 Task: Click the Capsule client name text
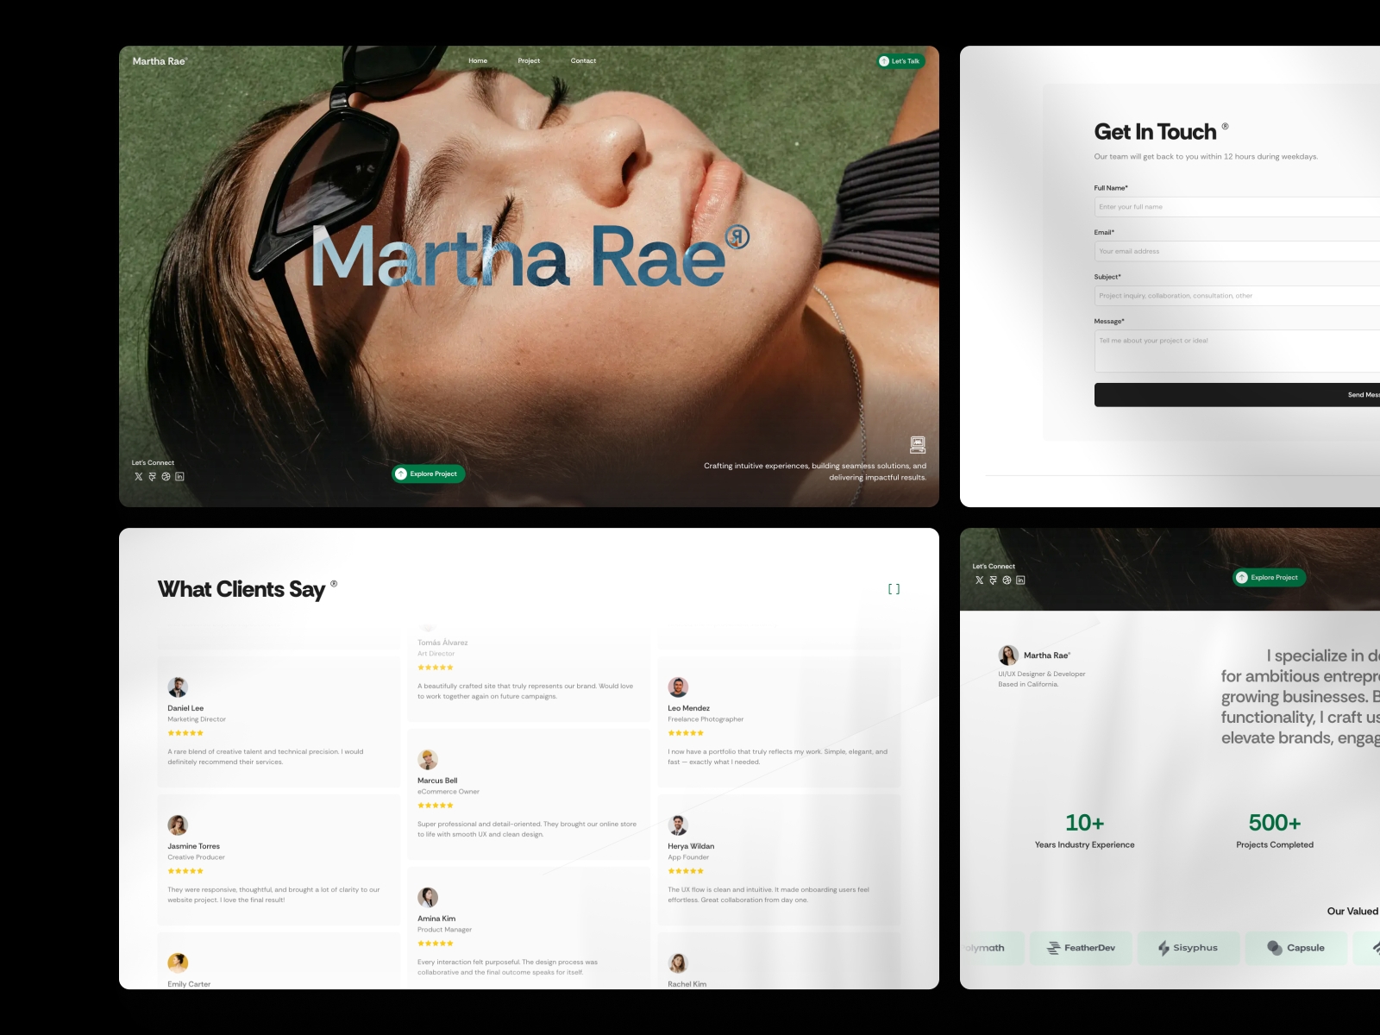[x=1306, y=948]
